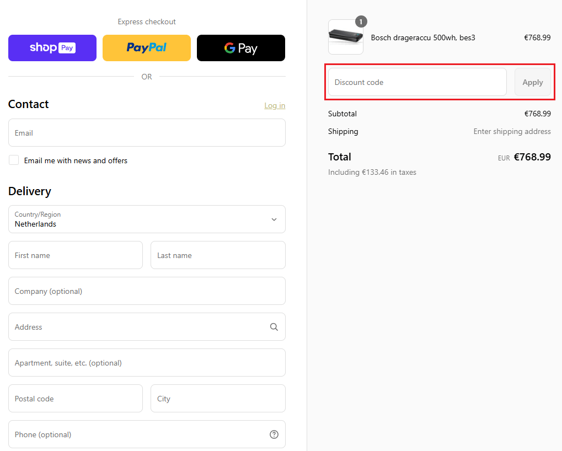Click the Bosch drageraccu product thumbnail
Viewport: 562px width, 451px height.
[x=345, y=37]
